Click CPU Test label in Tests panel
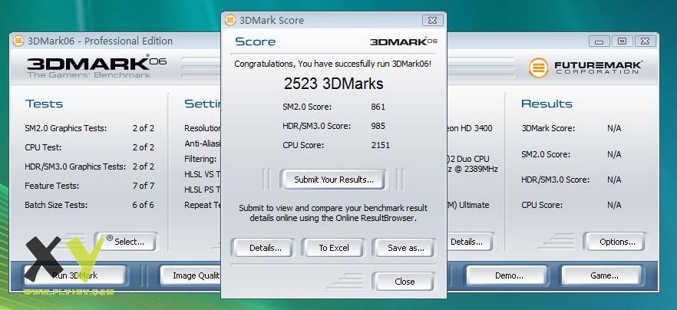 coord(43,147)
